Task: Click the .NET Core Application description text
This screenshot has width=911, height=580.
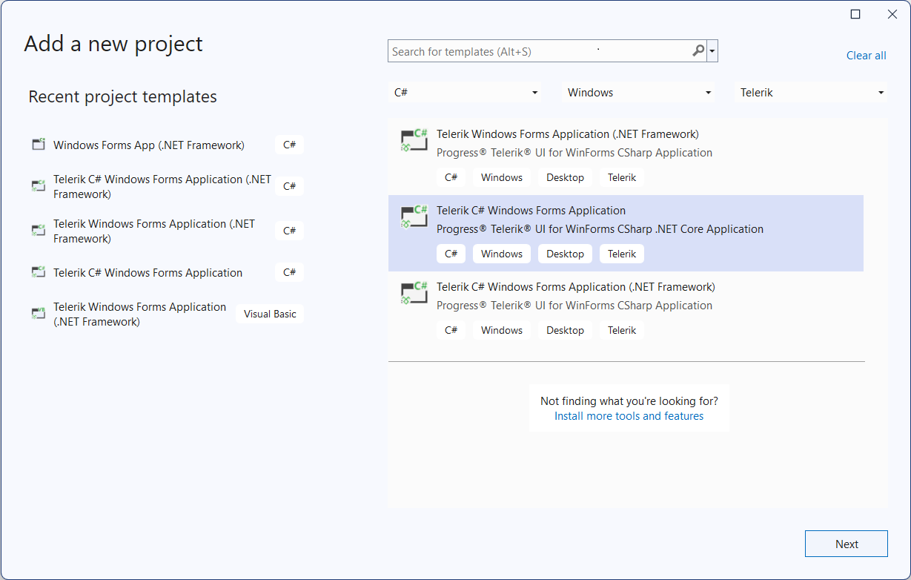Action: click(x=600, y=229)
